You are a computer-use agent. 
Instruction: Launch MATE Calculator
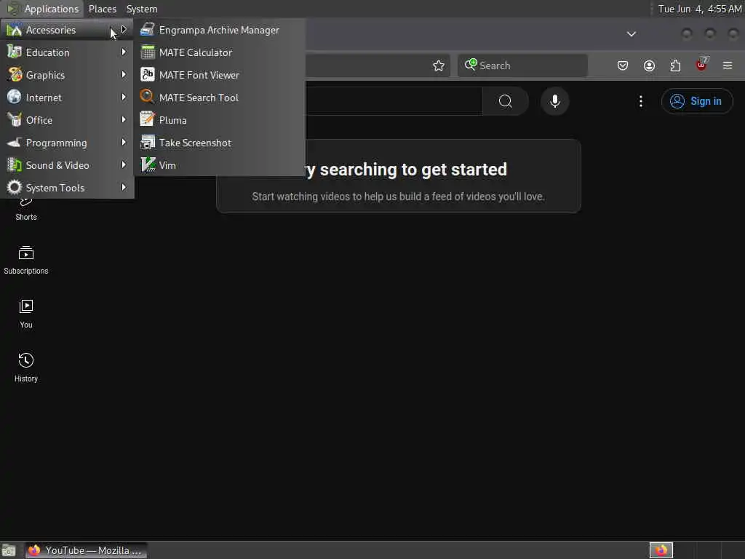coord(219,52)
